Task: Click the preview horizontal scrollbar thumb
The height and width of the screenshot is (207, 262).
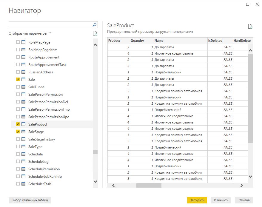Action: [149, 185]
